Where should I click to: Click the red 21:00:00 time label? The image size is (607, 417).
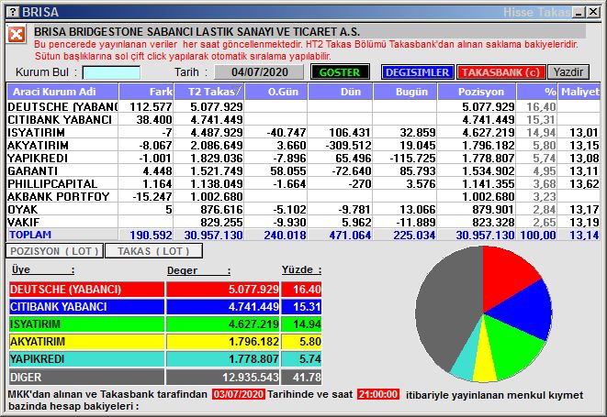[377, 394]
